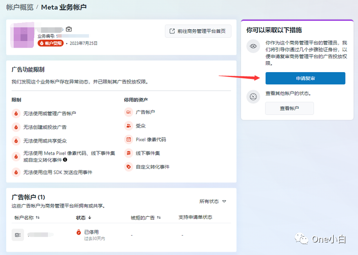Click the ad account row icon

18,235
